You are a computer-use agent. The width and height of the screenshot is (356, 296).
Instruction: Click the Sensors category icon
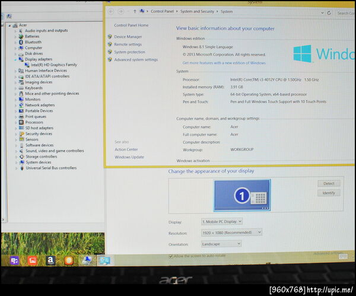click(21, 139)
